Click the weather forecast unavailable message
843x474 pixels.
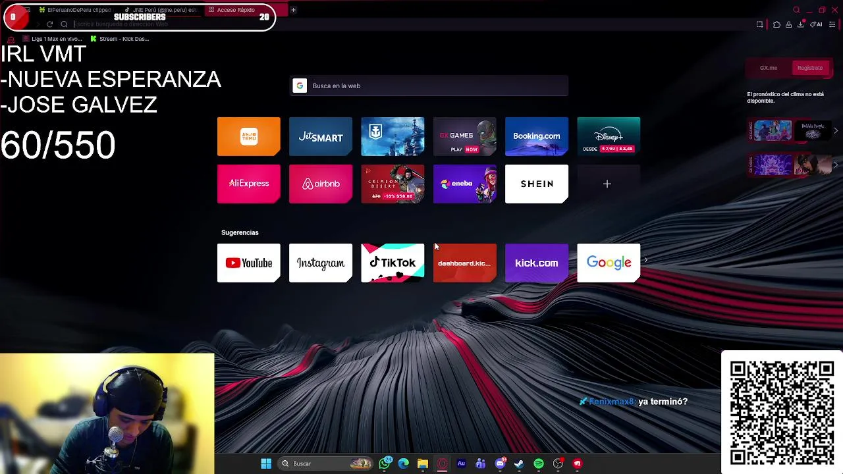785,97
